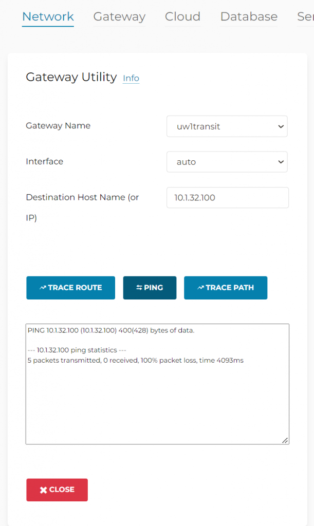This screenshot has width=314, height=526.
Task: Click the swap arrows icon on Ping
Action: coord(139,288)
